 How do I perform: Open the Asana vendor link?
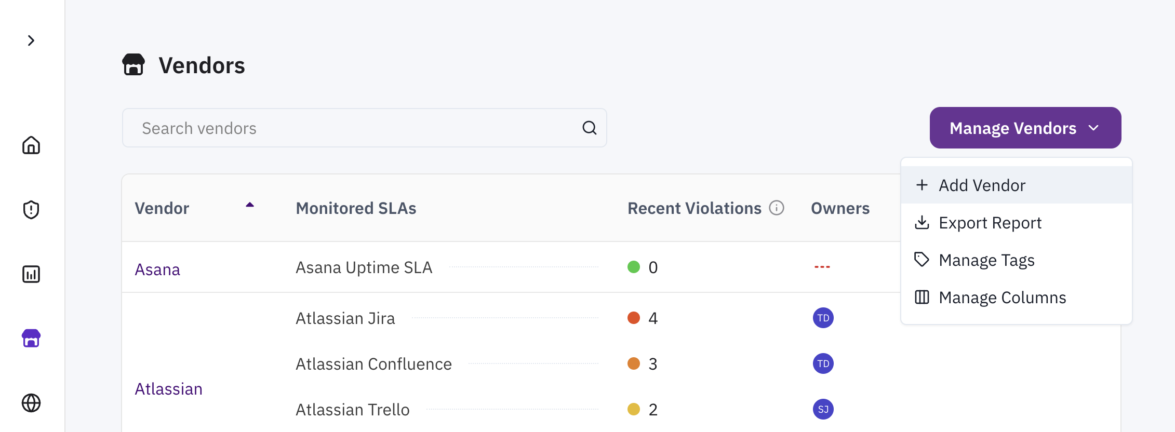coord(157,269)
